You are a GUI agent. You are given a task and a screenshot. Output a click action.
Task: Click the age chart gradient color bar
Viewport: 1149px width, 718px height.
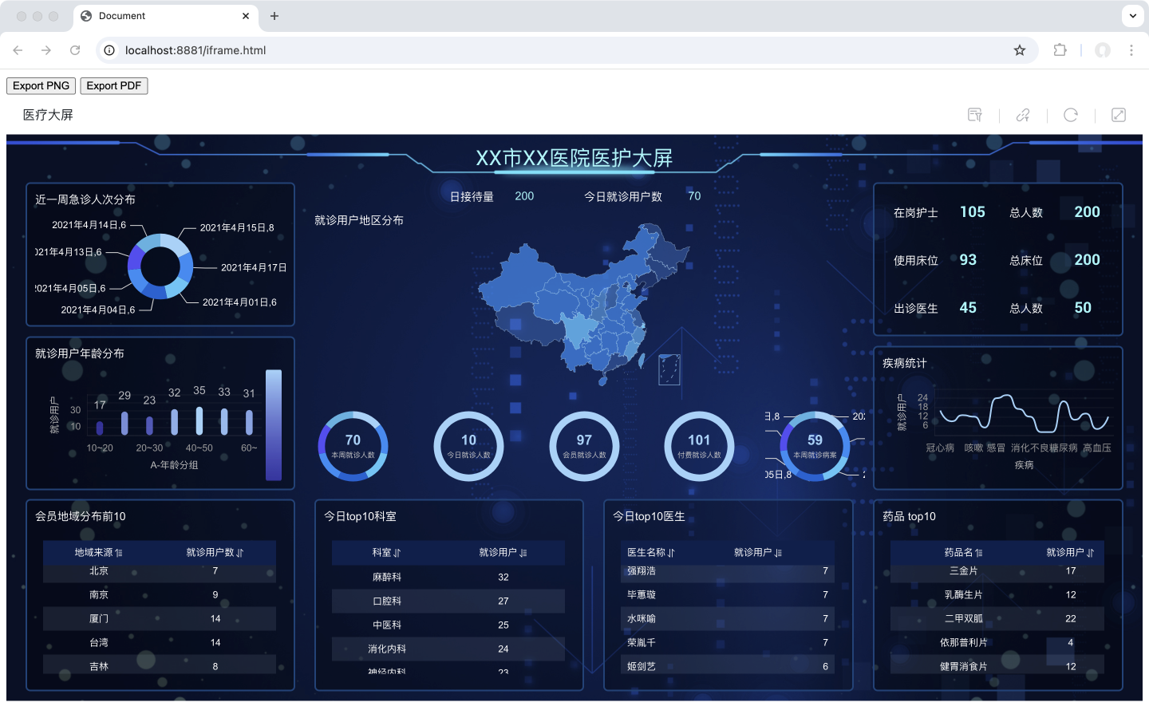pyautogui.click(x=274, y=424)
